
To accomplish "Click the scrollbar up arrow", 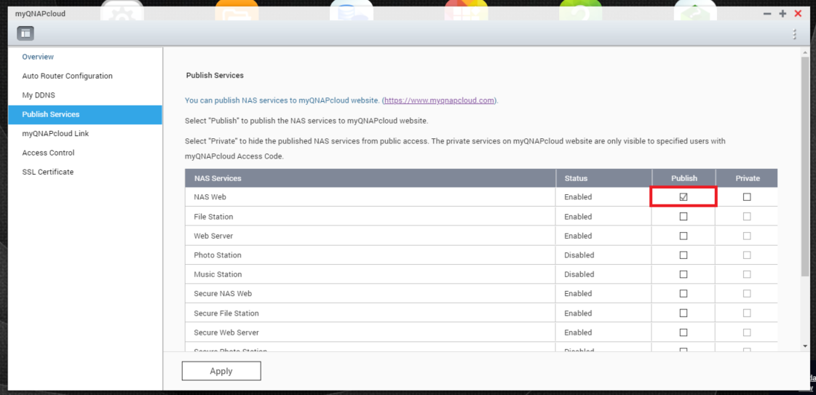I will coord(806,52).
